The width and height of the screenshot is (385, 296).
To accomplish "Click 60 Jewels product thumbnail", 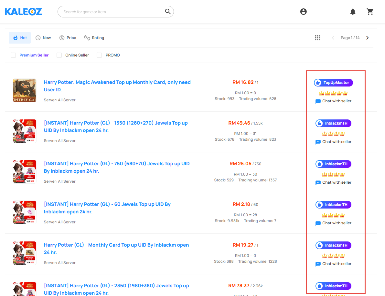I will [x=25, y=212].
